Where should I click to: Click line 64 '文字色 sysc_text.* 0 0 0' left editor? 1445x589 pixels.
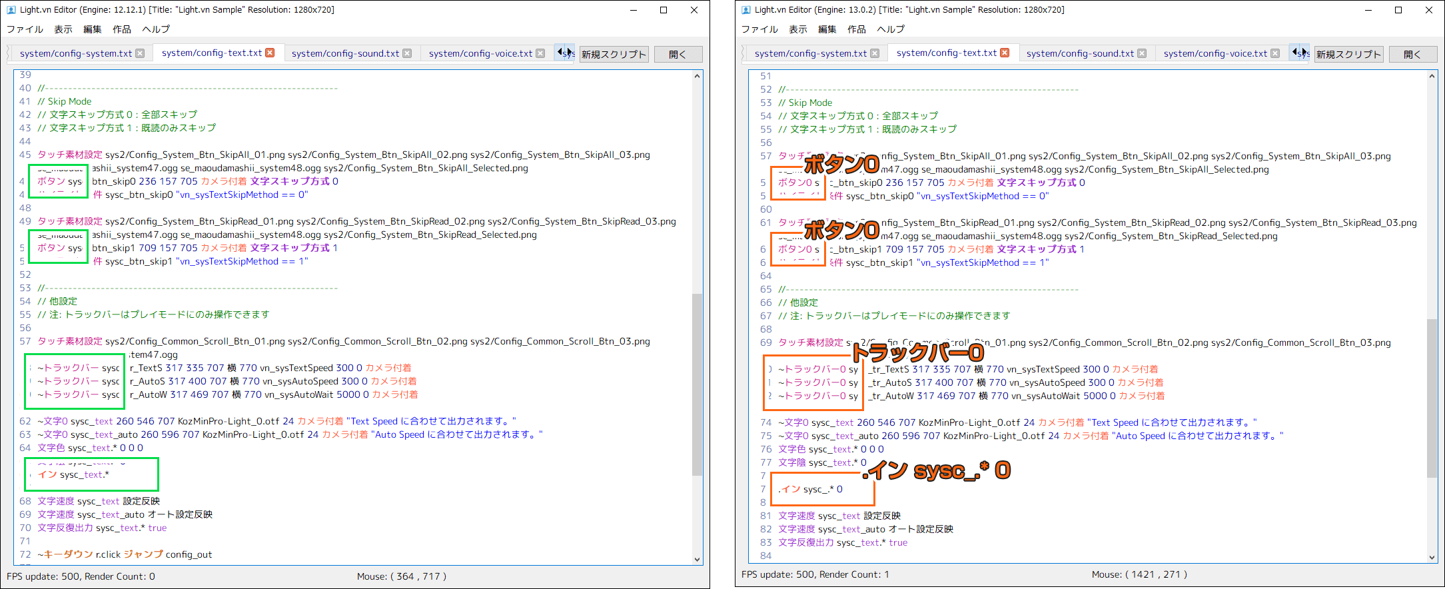(x=90, y=448)
